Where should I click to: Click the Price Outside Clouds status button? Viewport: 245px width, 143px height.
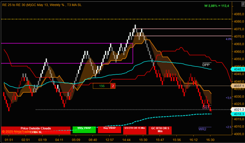[36, 130]
